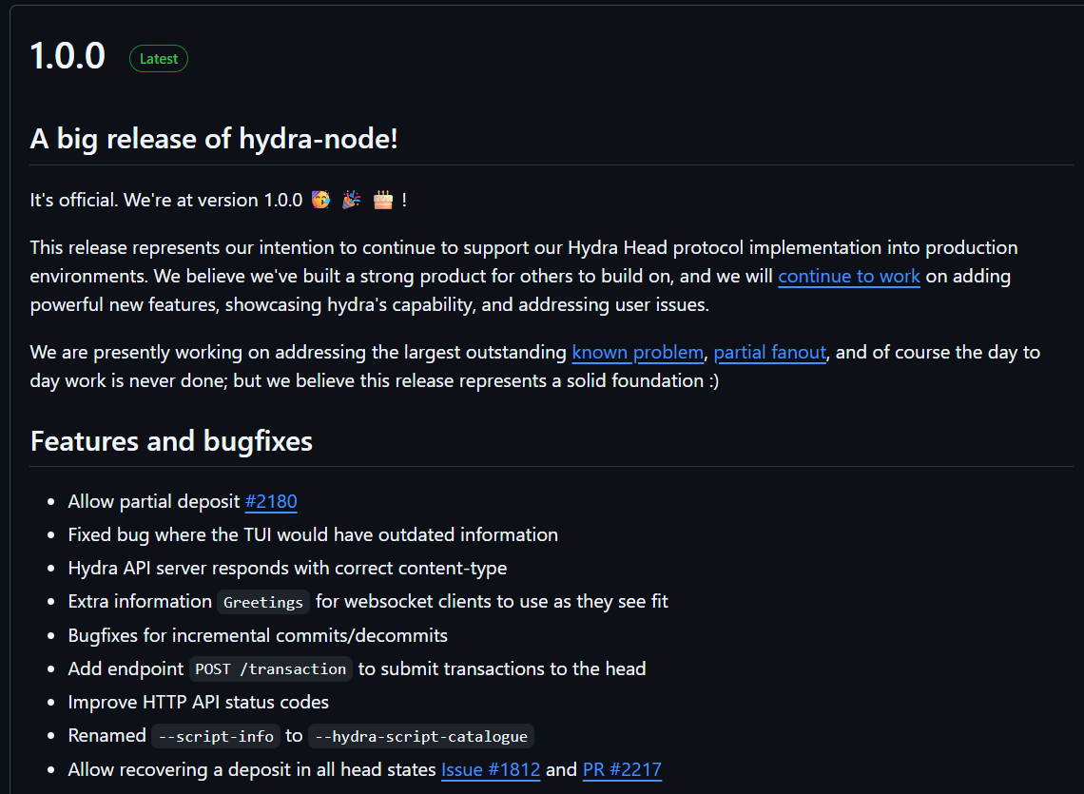The height and width of the screenshot is (794, 1084).
Task: Click the party popper emoji in the release note
Action: coord(351,200)
